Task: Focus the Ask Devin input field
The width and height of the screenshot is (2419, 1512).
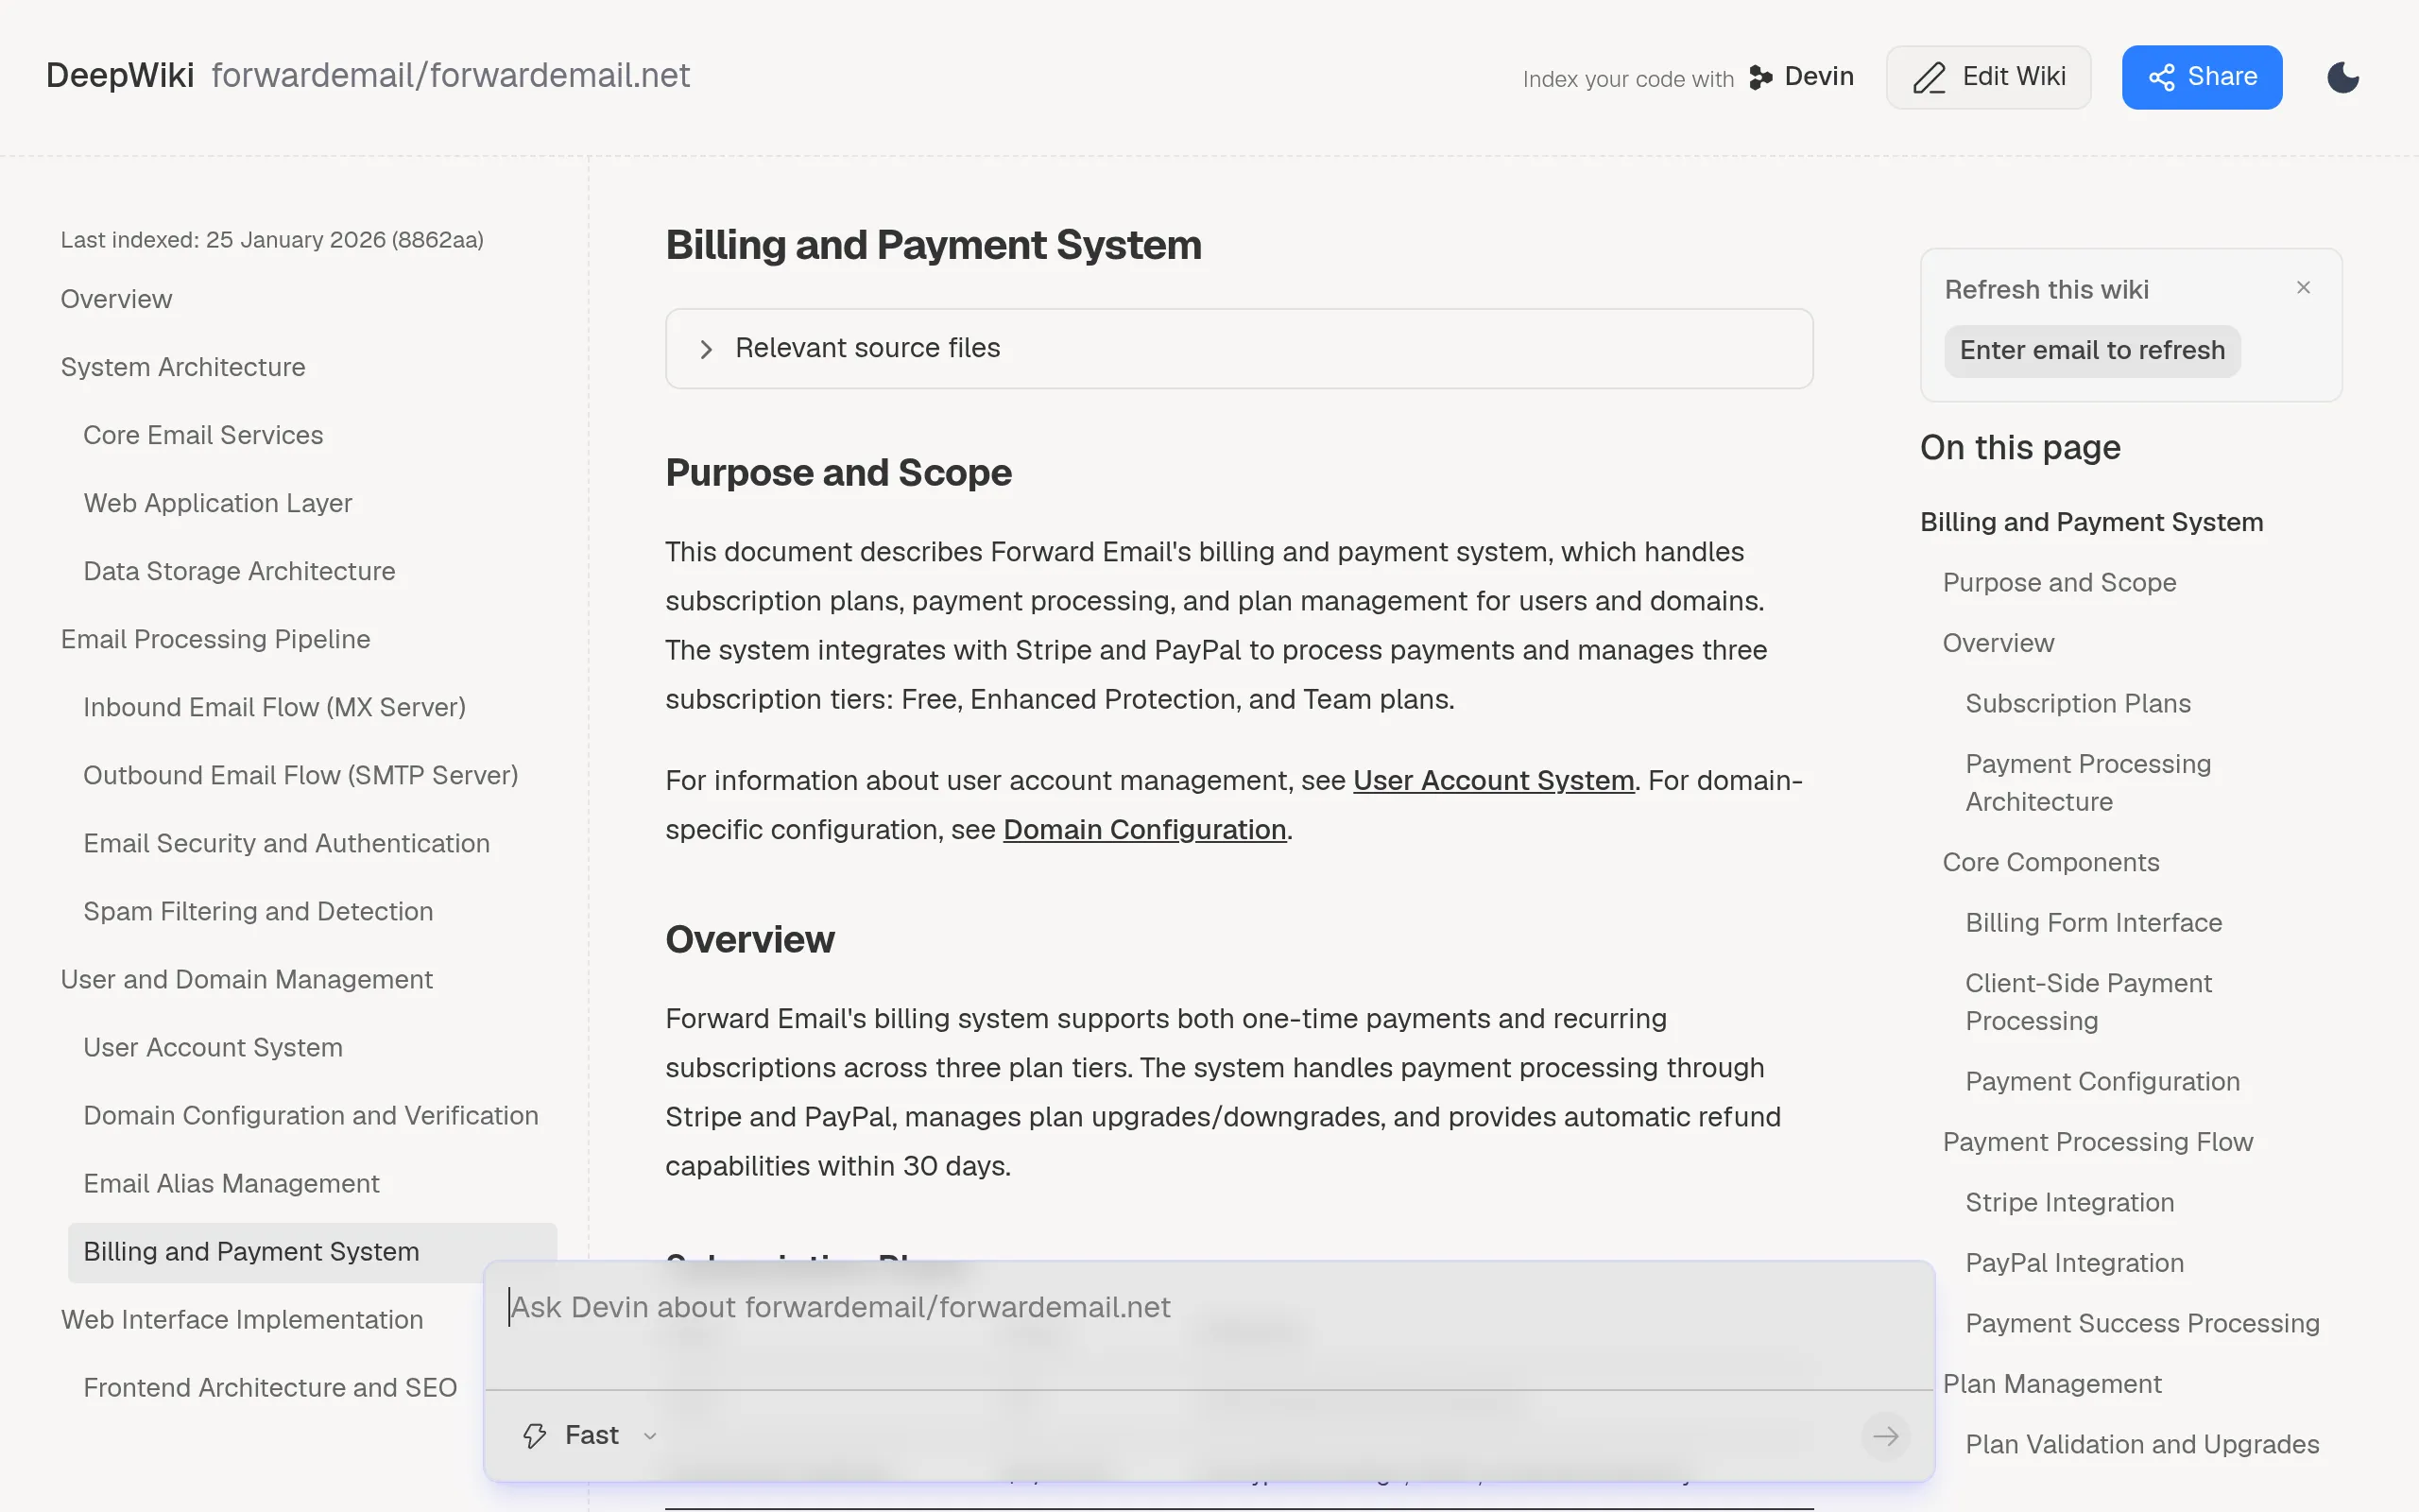Action: (x=1209, y=1326)
